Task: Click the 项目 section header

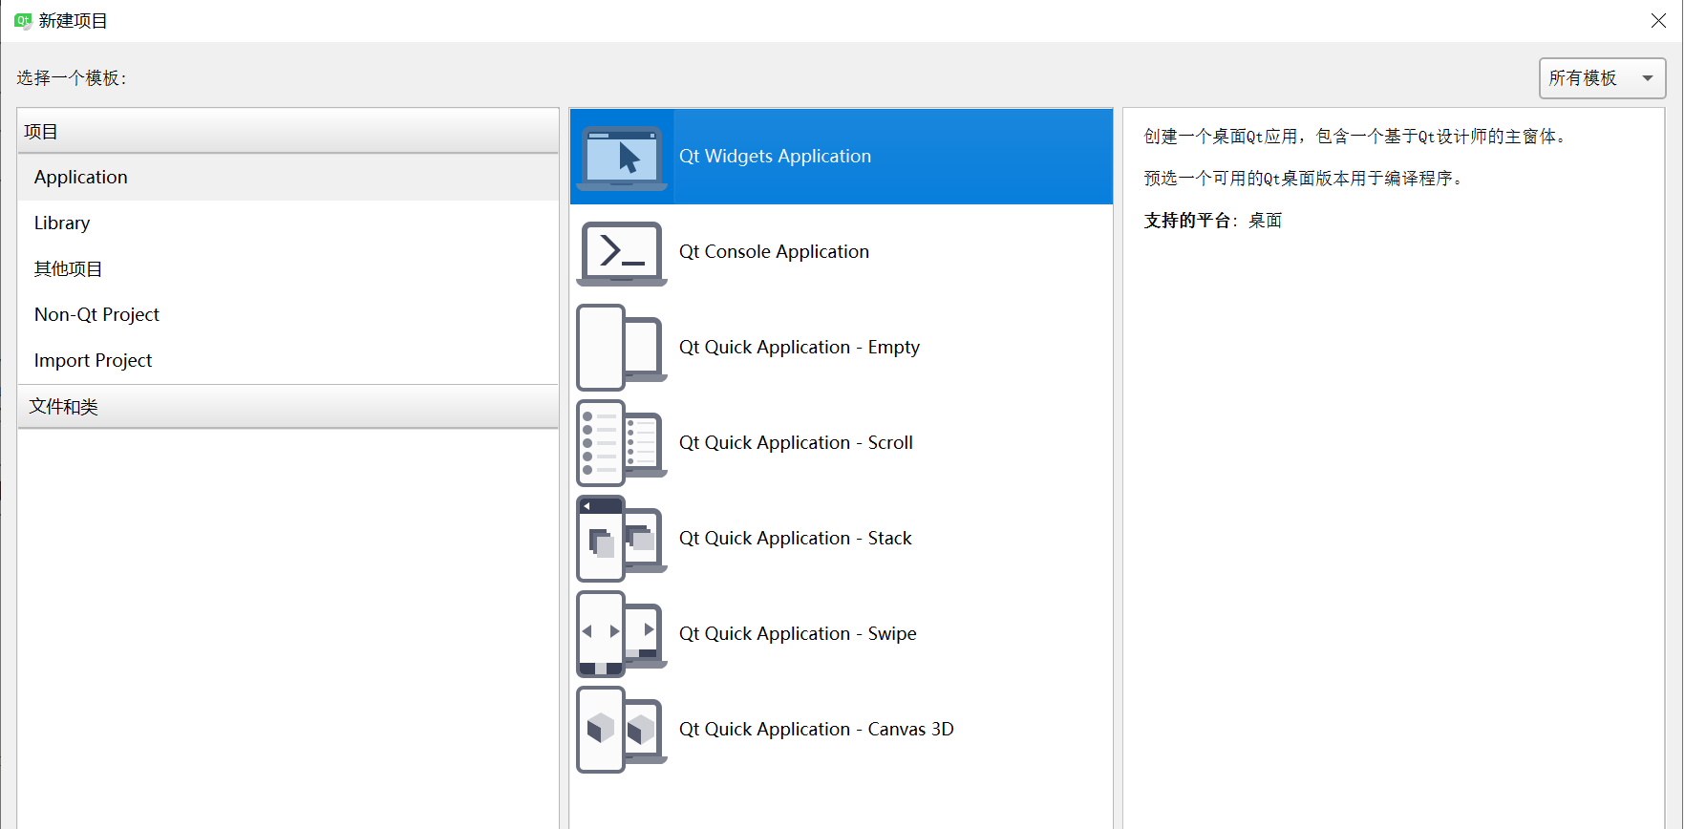Action: pyautogui.click(x=288, y=132)
